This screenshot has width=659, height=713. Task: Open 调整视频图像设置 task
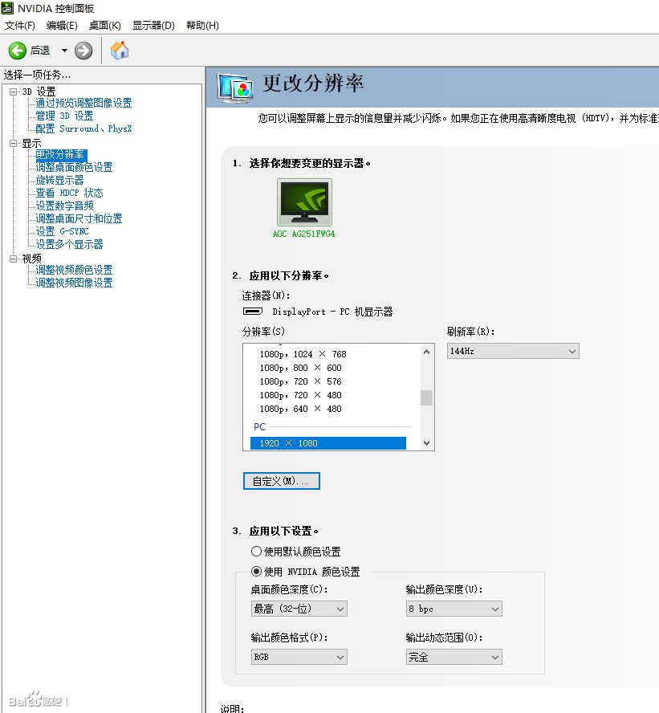click(74, 283)
